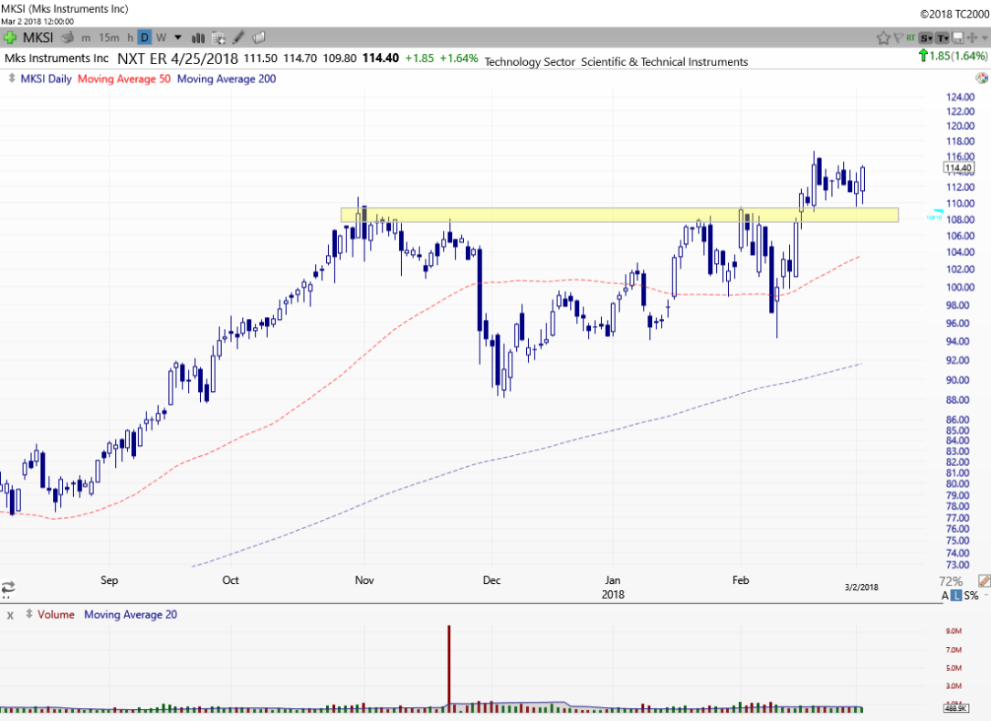Open the T dropdown in toolbar
Viewport: 991px width, 721px height.
click(942, 37)
